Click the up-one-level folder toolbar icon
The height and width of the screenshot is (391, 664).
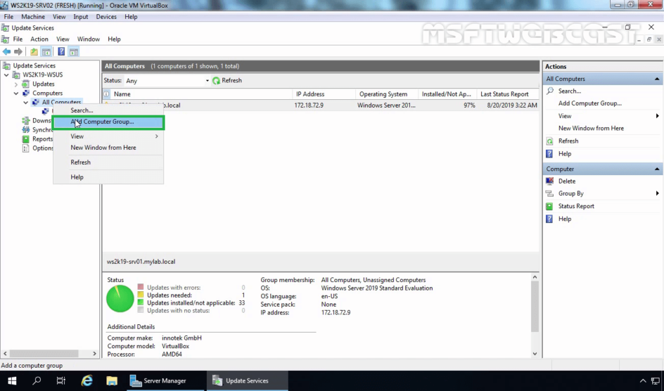34,52
